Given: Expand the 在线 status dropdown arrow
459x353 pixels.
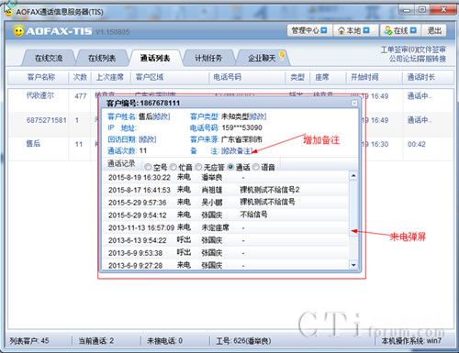Looking at the screenshot, I should coord(413,30).
